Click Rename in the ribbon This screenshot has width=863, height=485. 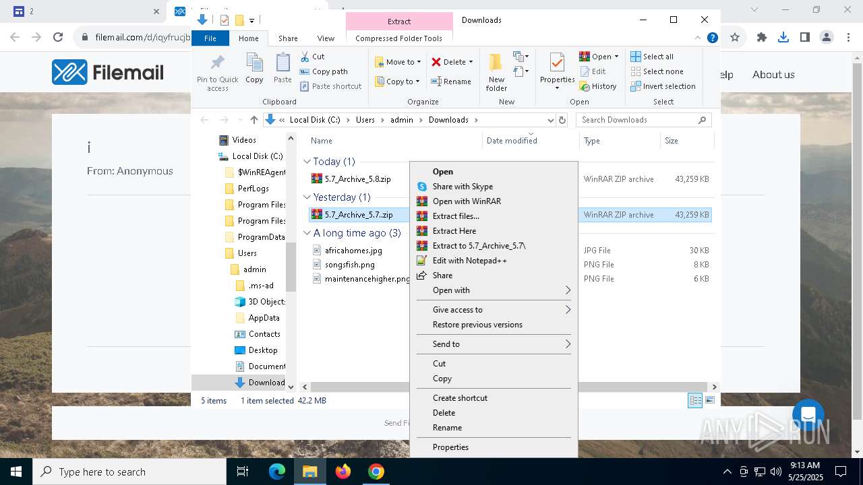click(451, 82)
